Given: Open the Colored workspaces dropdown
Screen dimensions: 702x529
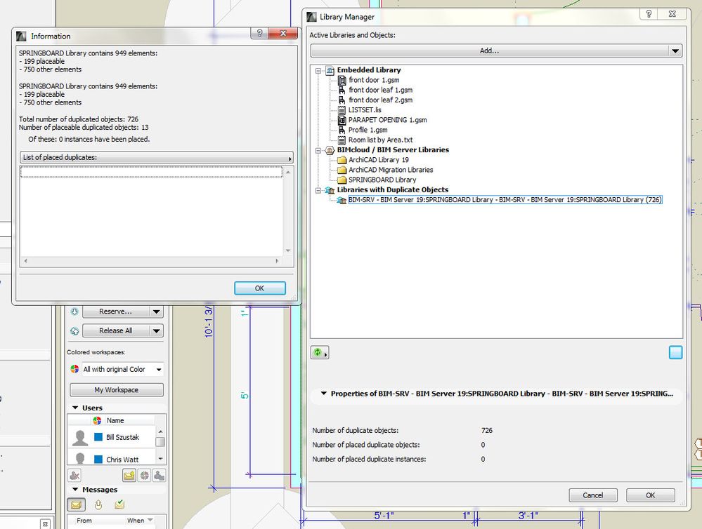Looking at the screenshot, I should click(159, 369).
